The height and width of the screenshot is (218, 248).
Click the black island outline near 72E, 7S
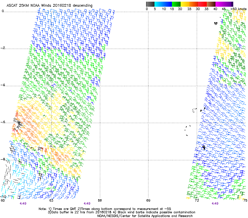204,148
